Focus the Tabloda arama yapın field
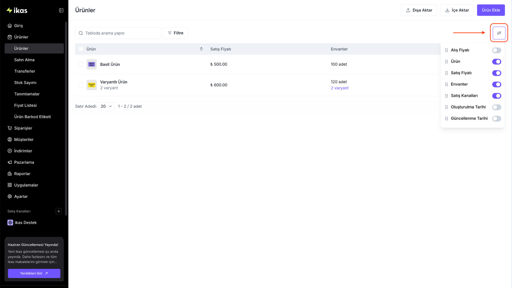This screenshot has width=512, height=288. (x=118, y=33)
